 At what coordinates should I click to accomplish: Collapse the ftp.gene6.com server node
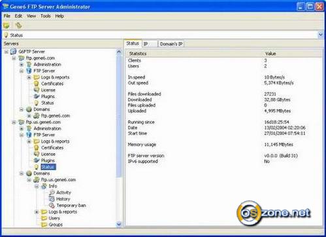[14, 58]
